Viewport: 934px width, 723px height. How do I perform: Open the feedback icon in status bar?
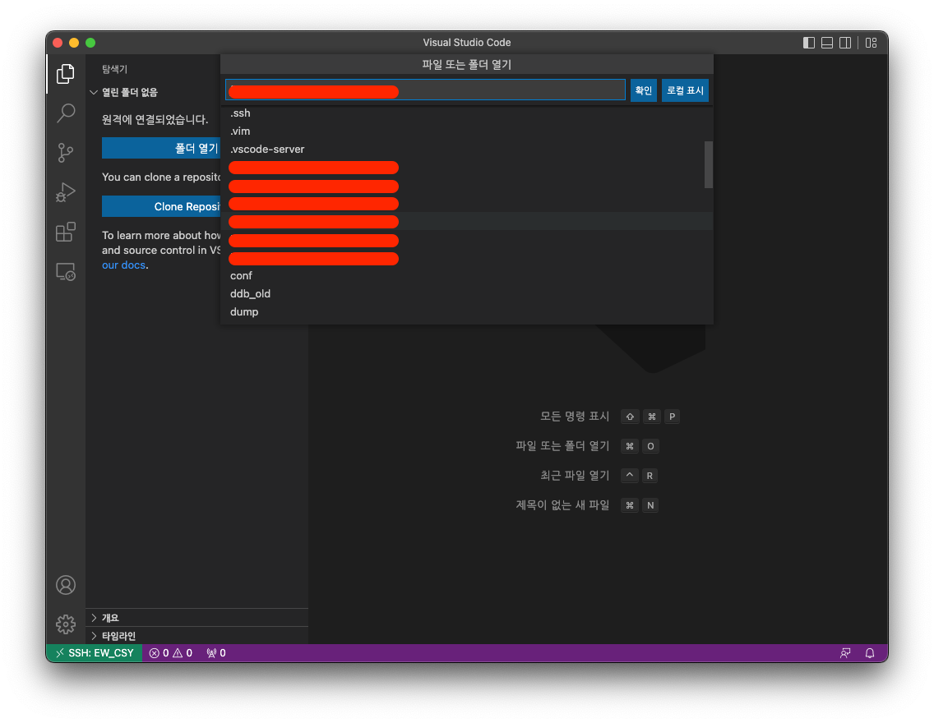pyautogui.click(x=844, y=653)
